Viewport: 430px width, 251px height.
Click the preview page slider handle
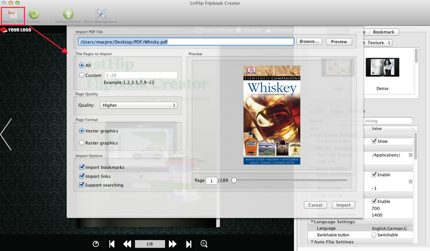click(x=234, y=180)
